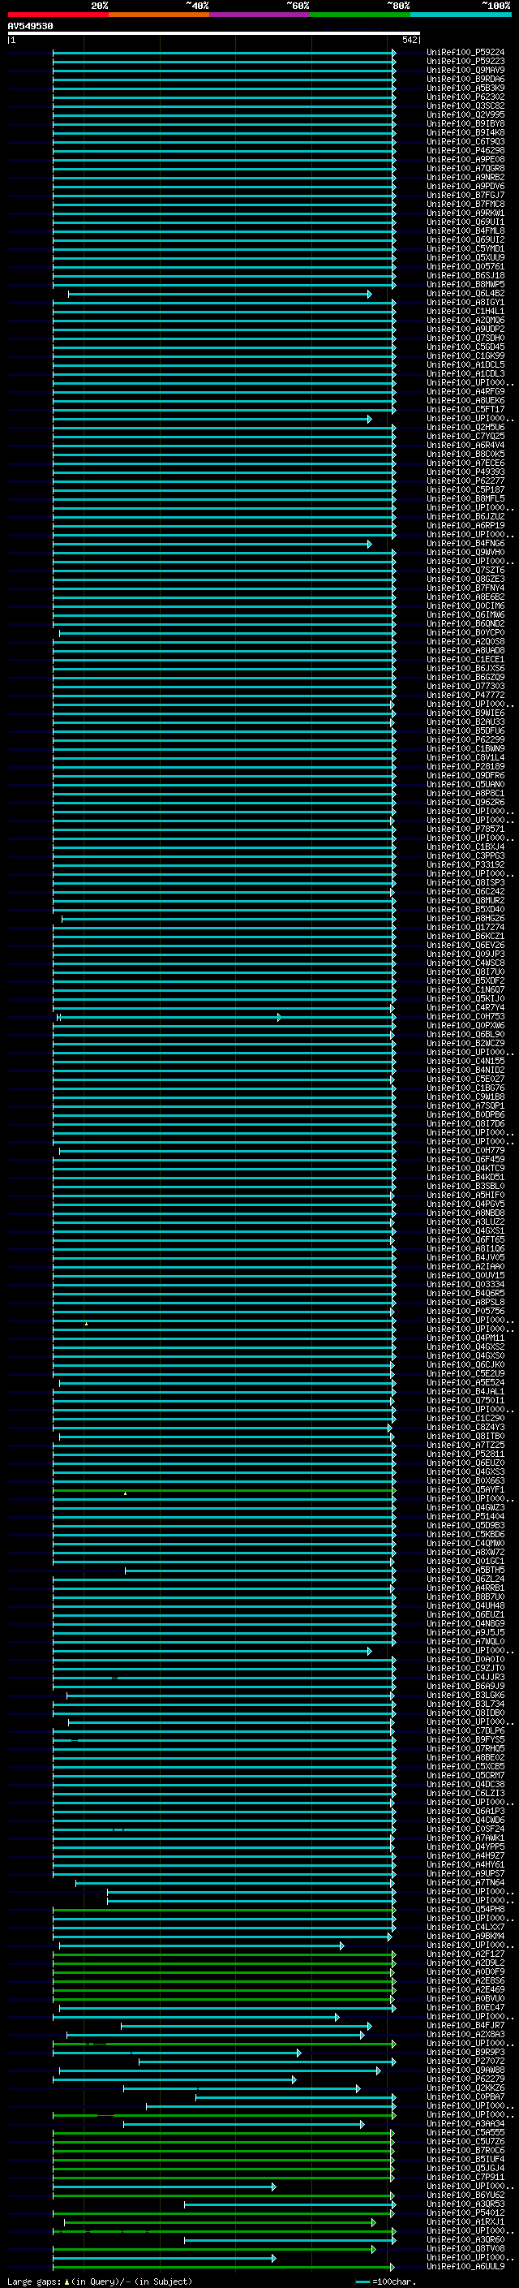Select the UniRef100_B4Q6R5 label
This screenshot has width=519, height=2288.
465,1293
